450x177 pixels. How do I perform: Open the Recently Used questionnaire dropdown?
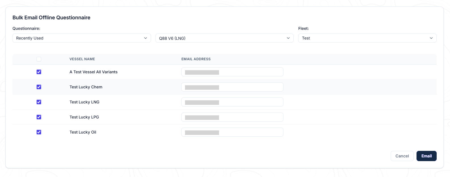(82, 38)
